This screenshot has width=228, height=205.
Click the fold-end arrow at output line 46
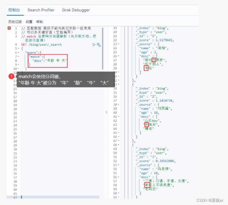click(119, 137)
